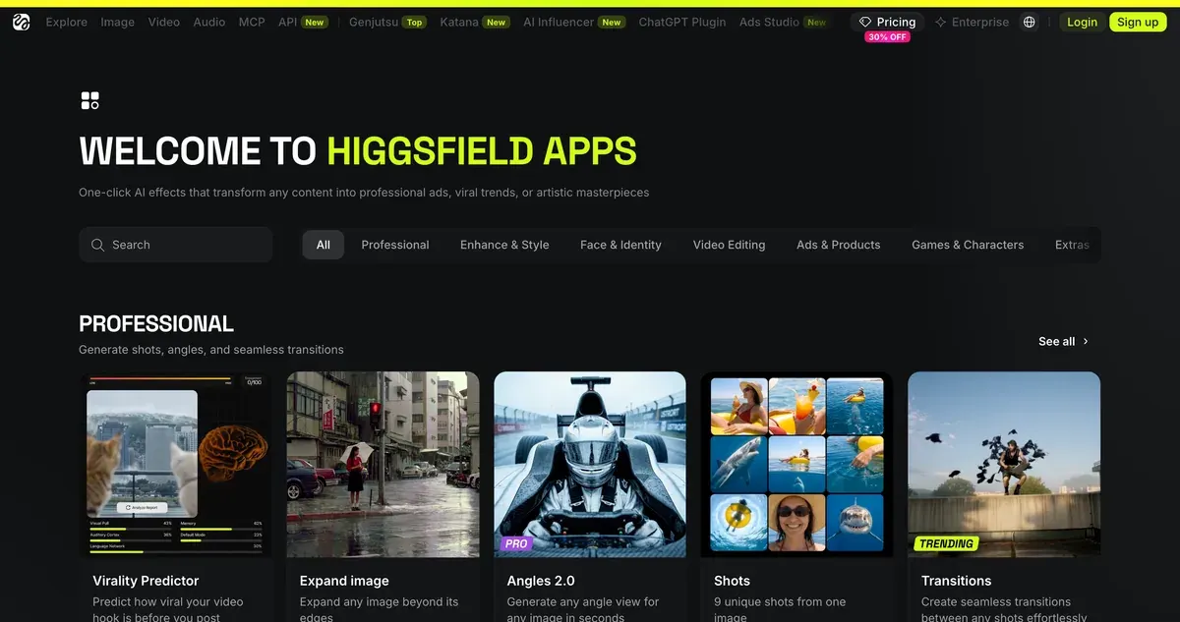Click the PRO badge on Angles 2.0
Viewport: 1180px width, 622px height.
pyautogui.click(x=516, y=543)
